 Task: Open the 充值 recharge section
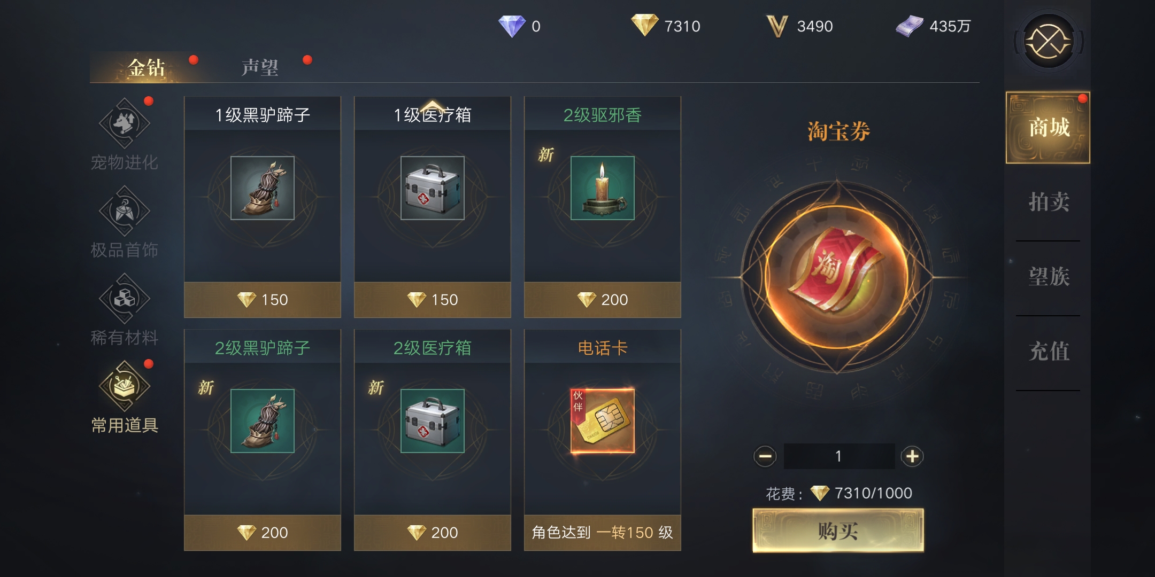(1049, 352)
